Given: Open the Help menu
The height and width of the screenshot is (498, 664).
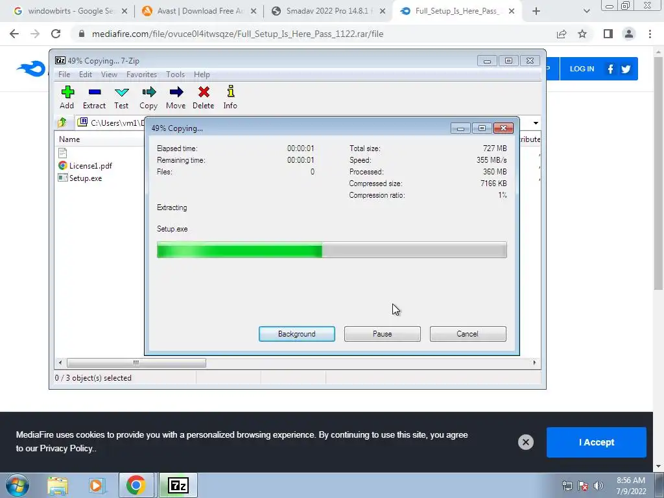Looking at the screenshot, I should coord(202,75).
